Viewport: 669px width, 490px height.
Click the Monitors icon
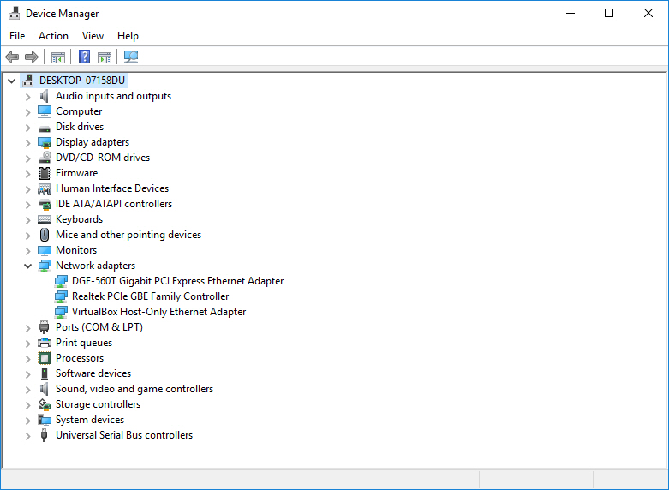point(45,250)
